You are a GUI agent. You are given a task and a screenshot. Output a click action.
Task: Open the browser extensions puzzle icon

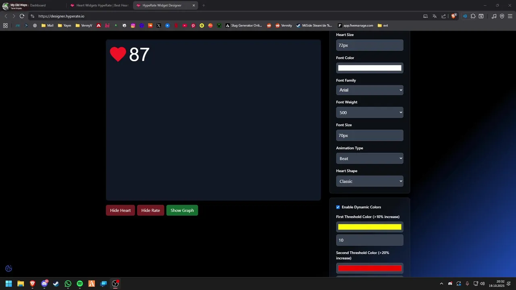(x=473, y=16)
